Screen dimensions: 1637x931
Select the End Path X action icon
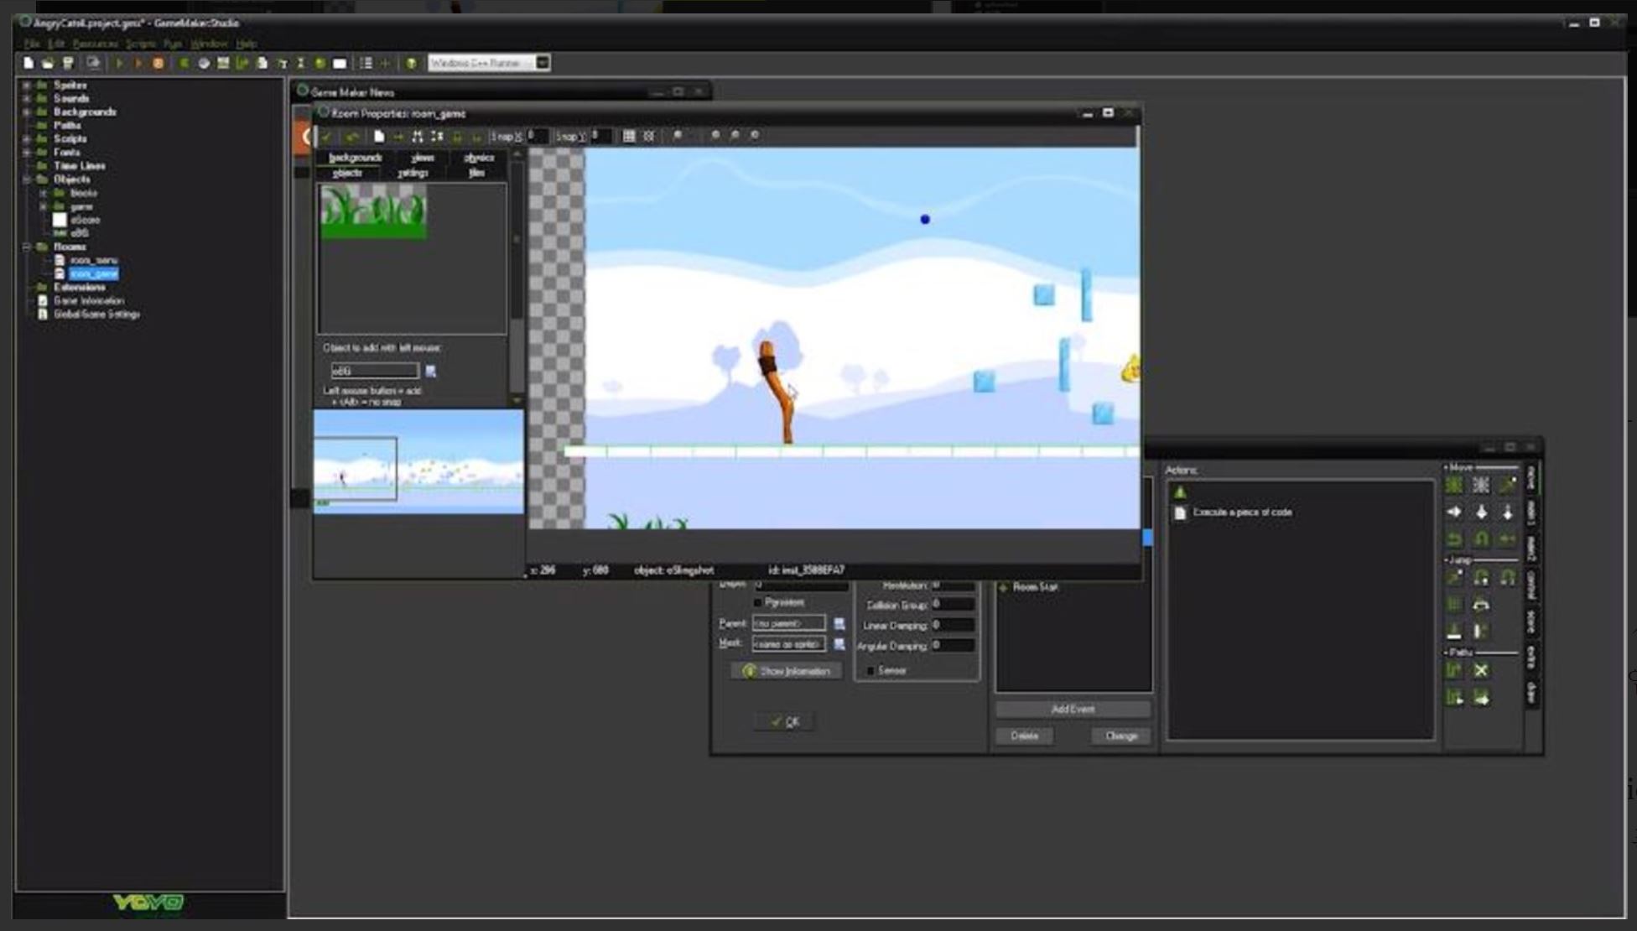click(x=1481, y=670)
